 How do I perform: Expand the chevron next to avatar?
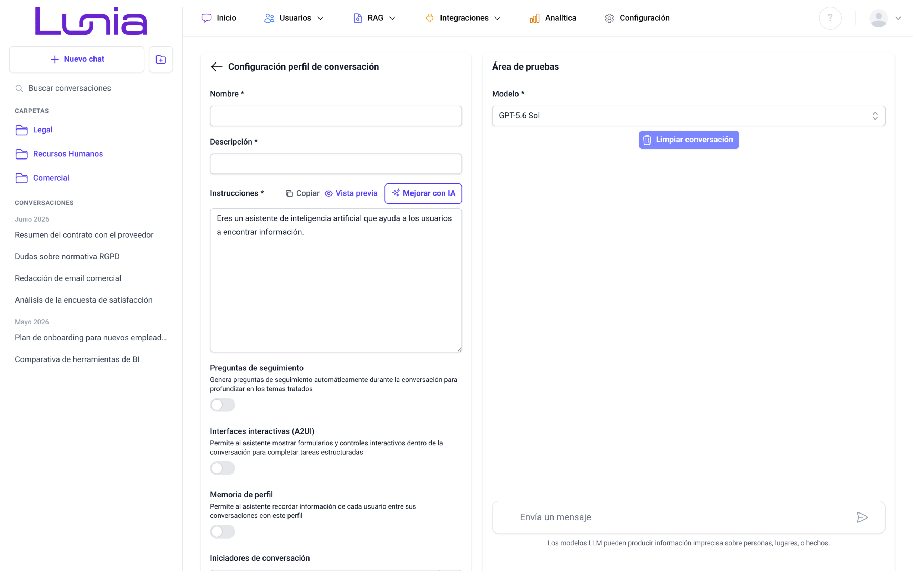pos(898,18)
